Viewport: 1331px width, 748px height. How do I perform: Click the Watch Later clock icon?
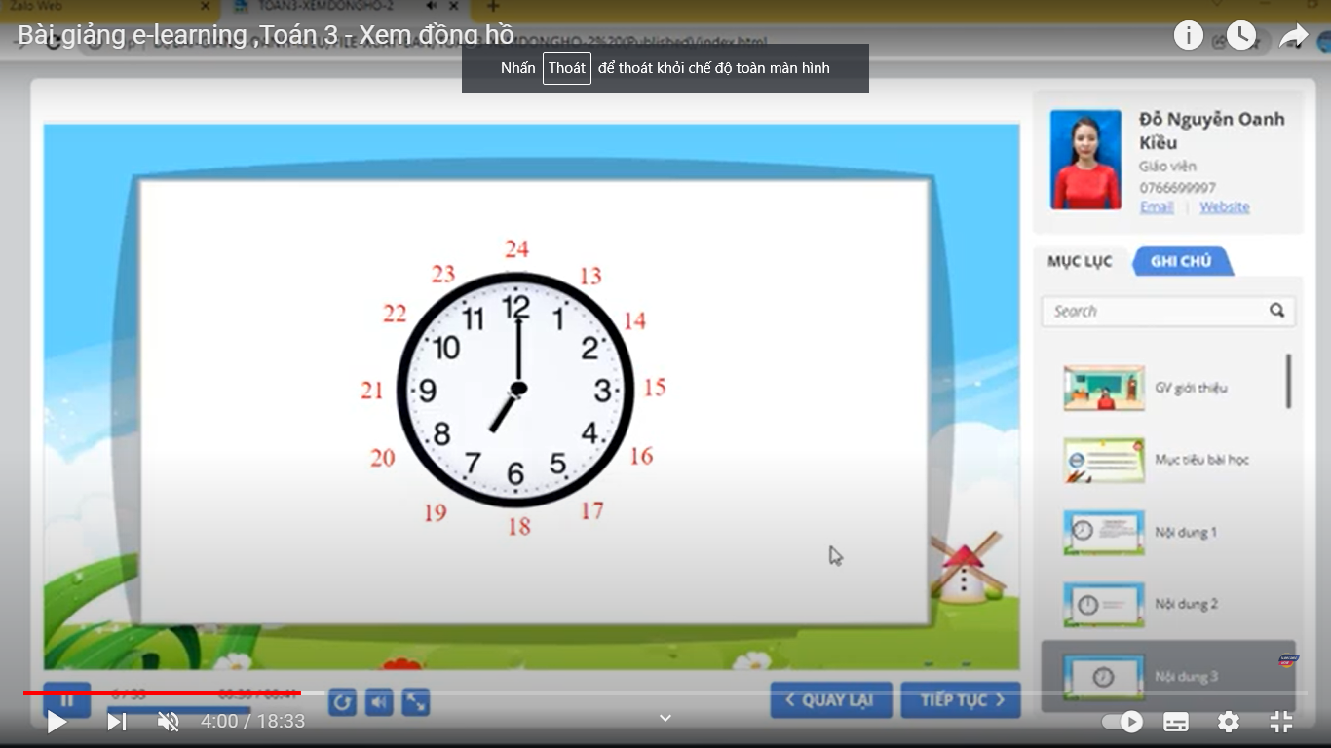point(1241,36)
